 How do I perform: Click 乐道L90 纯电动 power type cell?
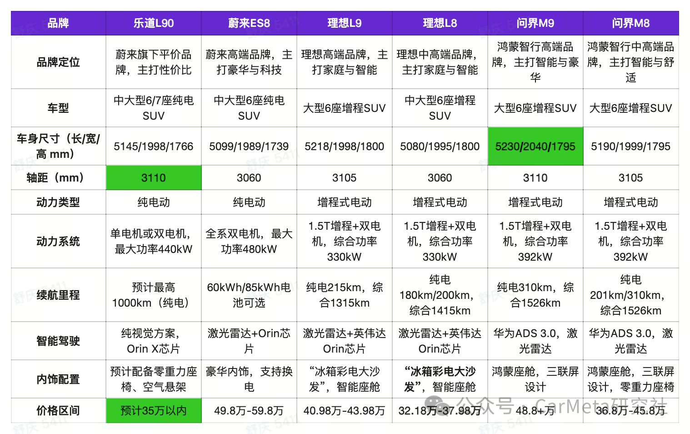(x=154, y=202)
